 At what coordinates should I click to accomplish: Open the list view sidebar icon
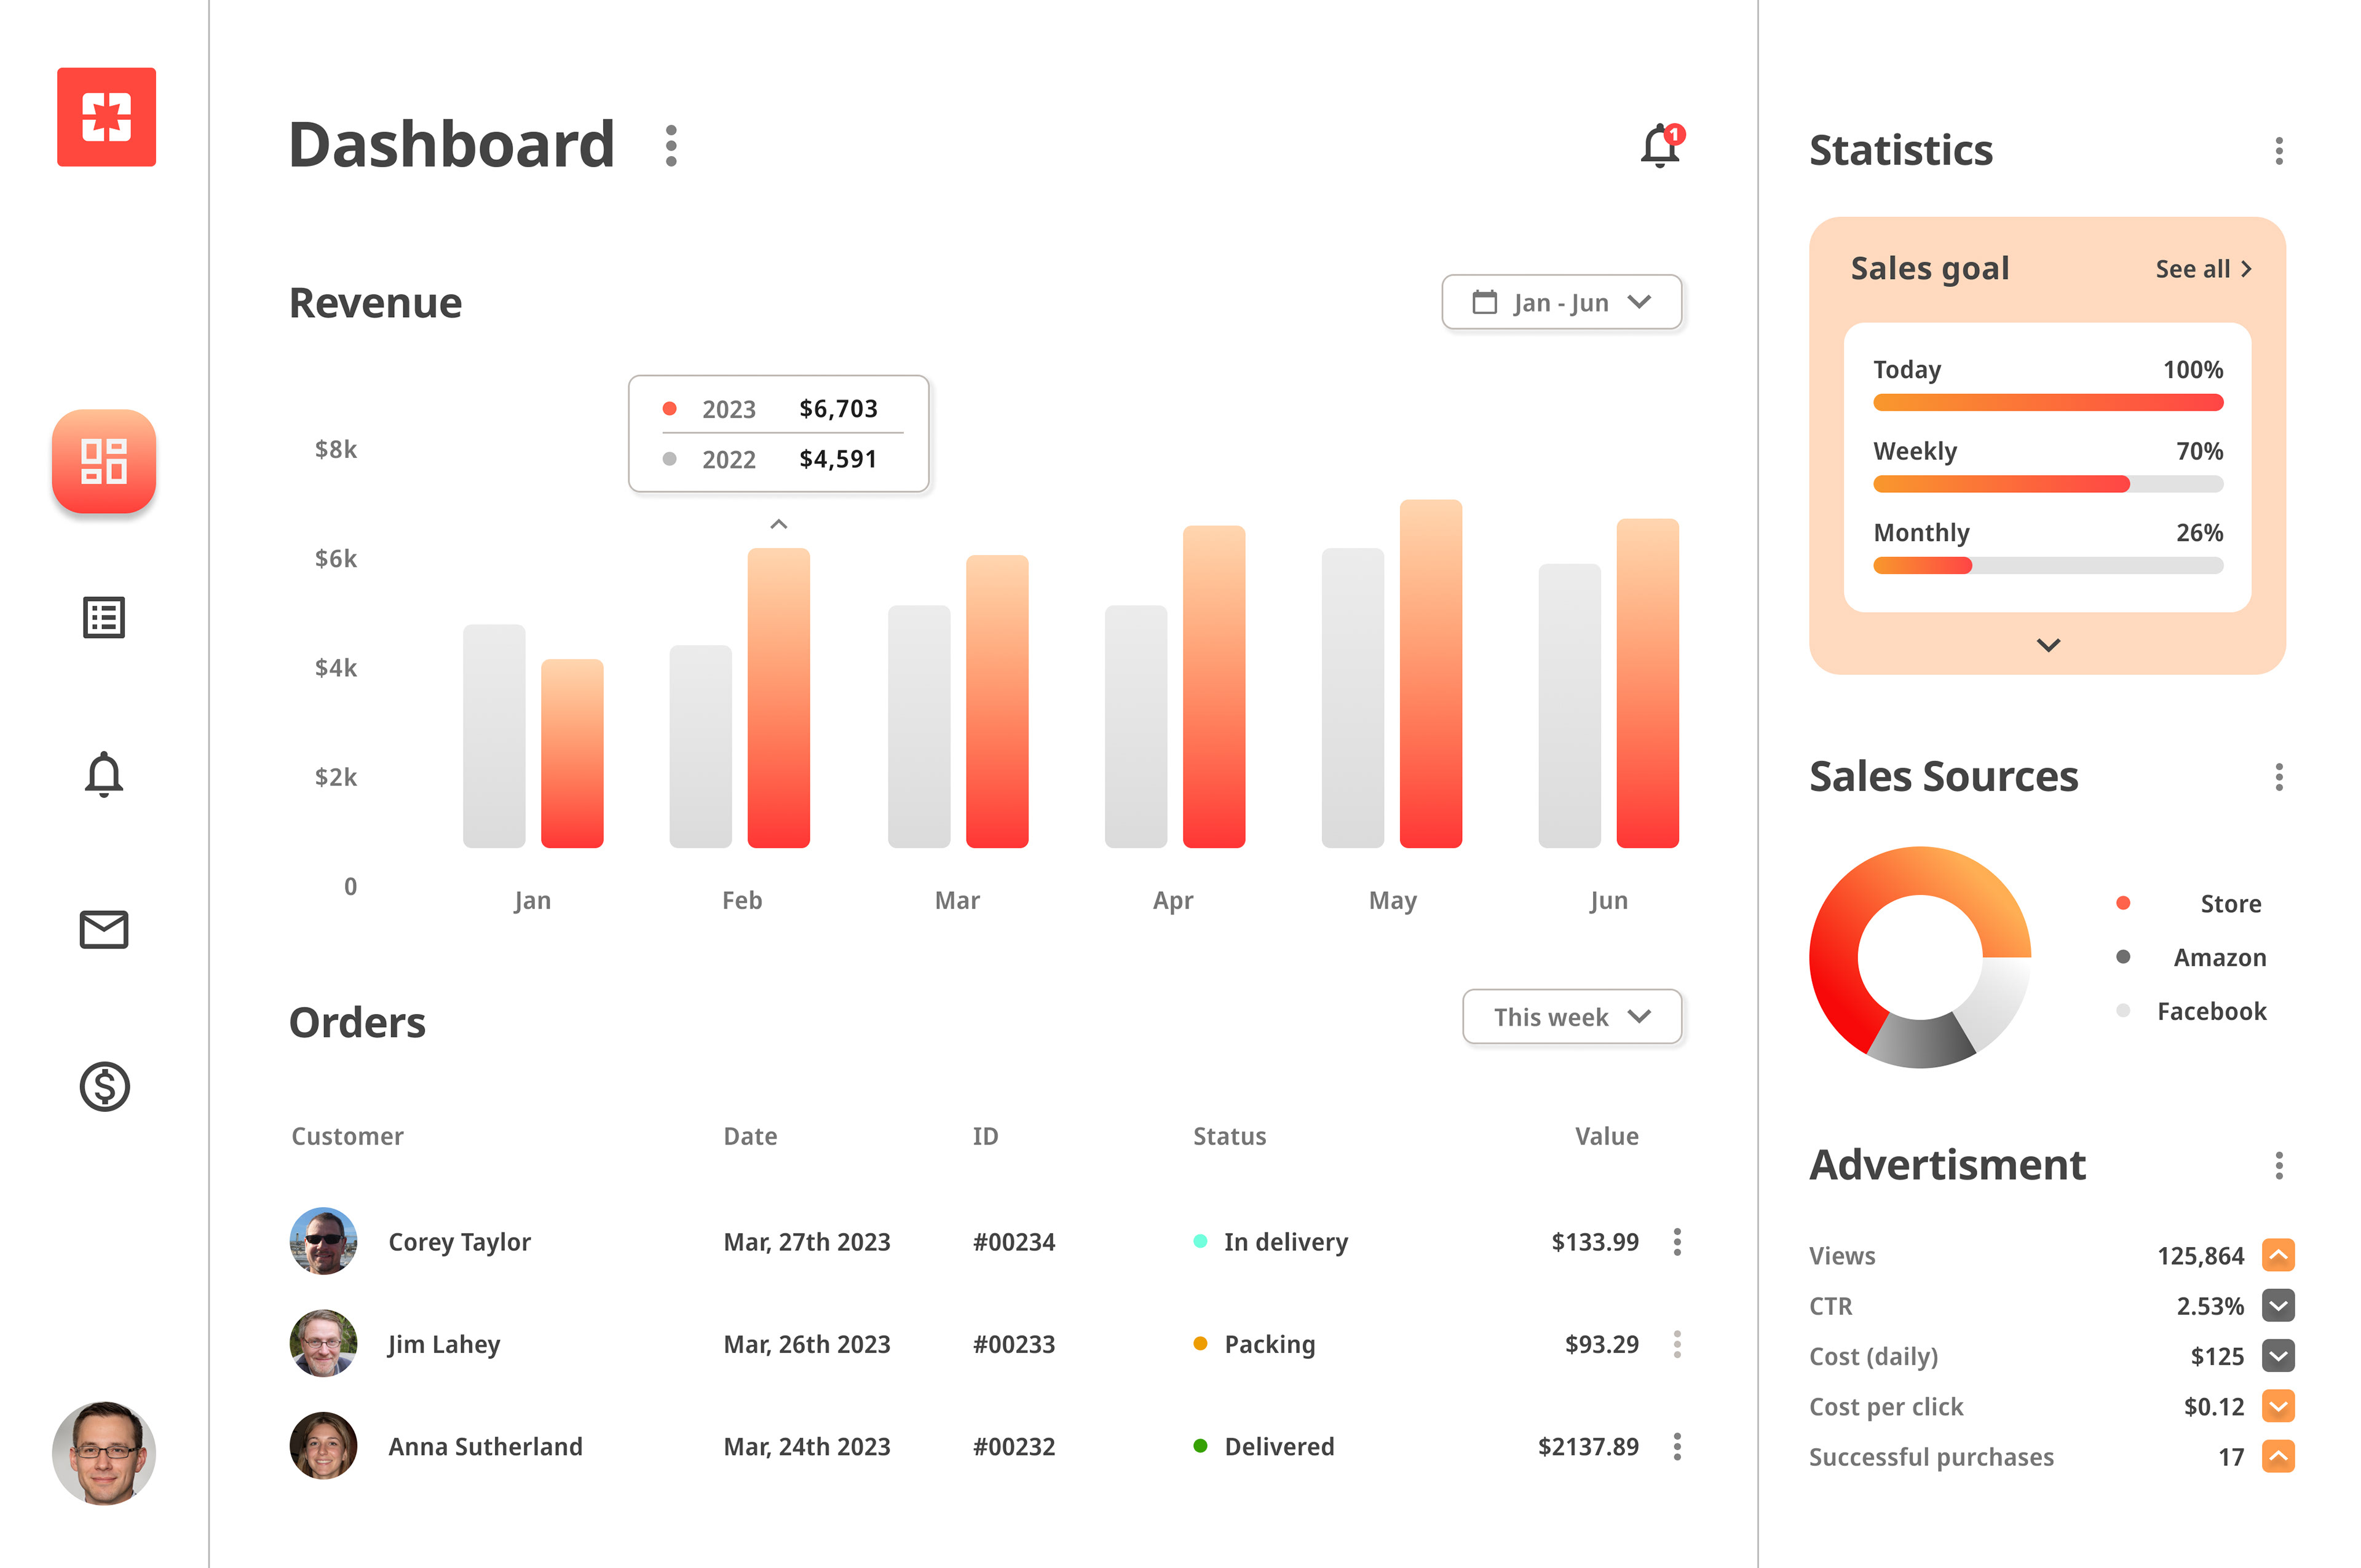coord(104,617)
